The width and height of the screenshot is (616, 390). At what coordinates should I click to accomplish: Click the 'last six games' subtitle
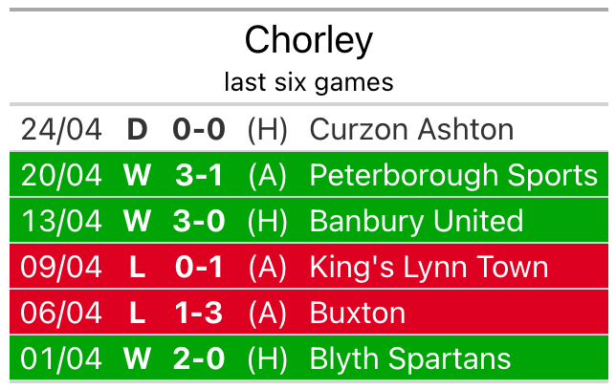click(x=308, y=82)
